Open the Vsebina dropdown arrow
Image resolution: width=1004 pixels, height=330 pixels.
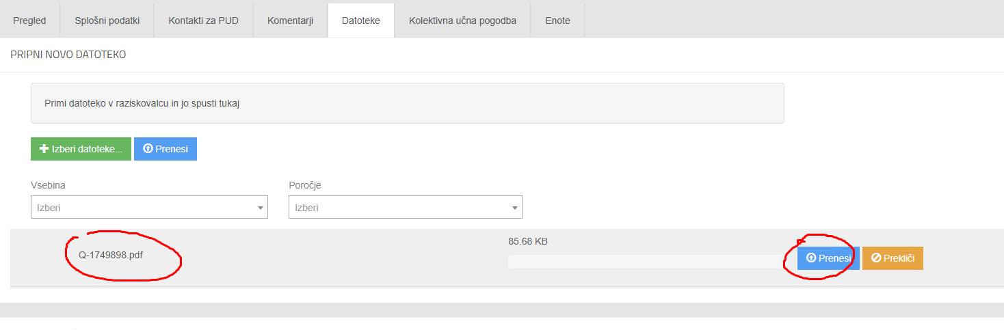(260, 208)
